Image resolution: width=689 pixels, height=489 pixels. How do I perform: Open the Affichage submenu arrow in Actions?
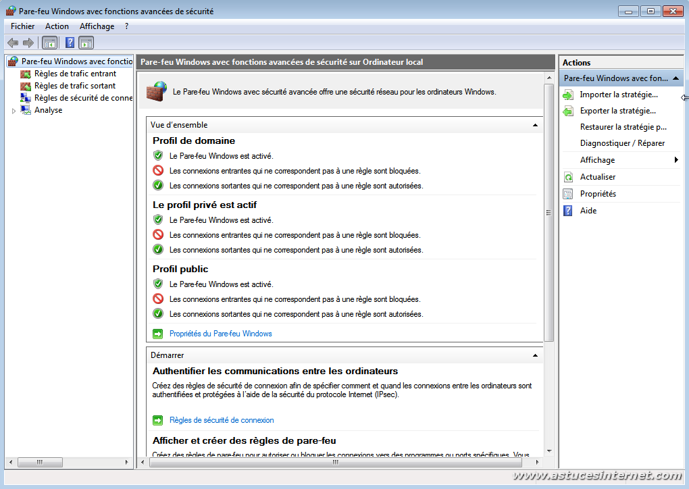coord(675,160)
